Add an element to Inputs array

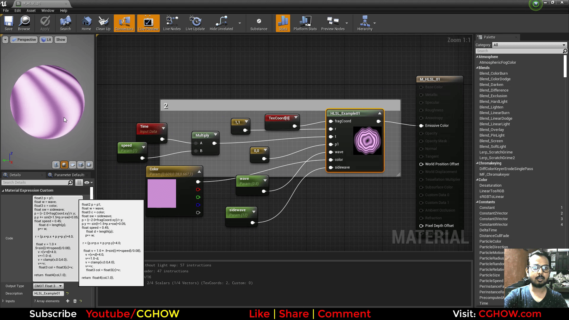[68, 301]
